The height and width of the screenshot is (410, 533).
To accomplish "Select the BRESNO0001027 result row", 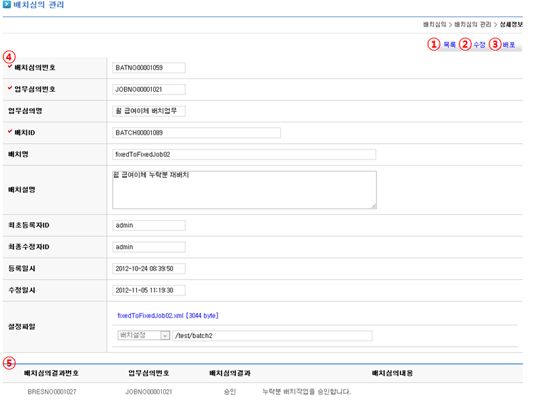I will [x=51, y=391].
